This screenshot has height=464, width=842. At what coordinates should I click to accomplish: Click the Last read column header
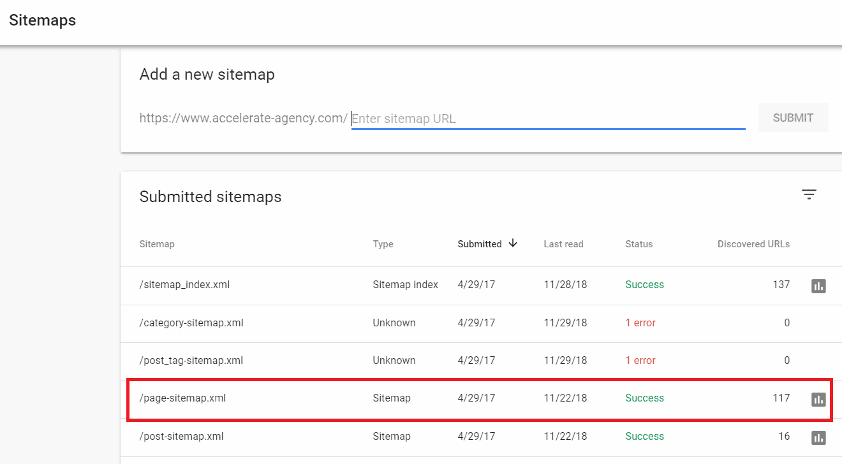[563, 244]
